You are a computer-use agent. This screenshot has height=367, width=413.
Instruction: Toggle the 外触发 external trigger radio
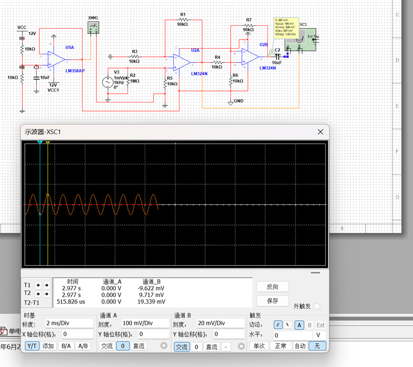[x=317, y=306]
